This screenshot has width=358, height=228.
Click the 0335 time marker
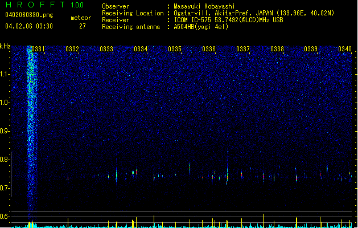click(x=175, y=49)
